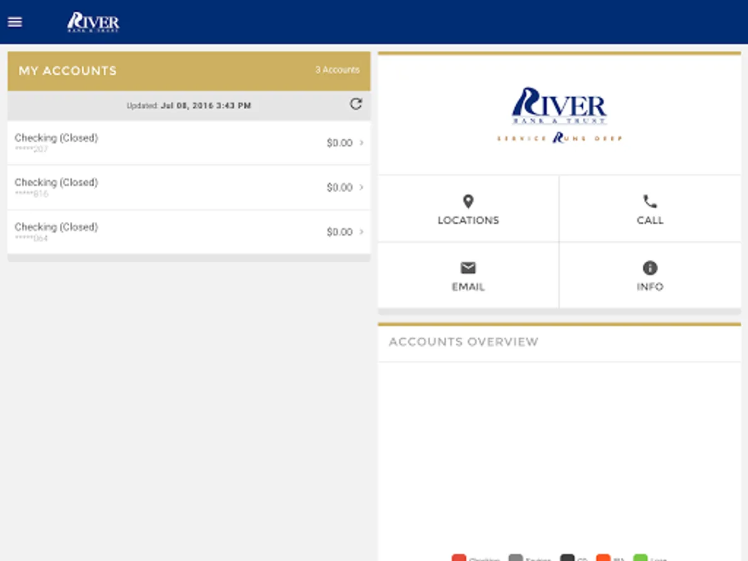The width and height of the screenshot is (748, 561).
Task: Click the ACCOUNTS OVERVIEW heading
Action: tap(464, 342)
